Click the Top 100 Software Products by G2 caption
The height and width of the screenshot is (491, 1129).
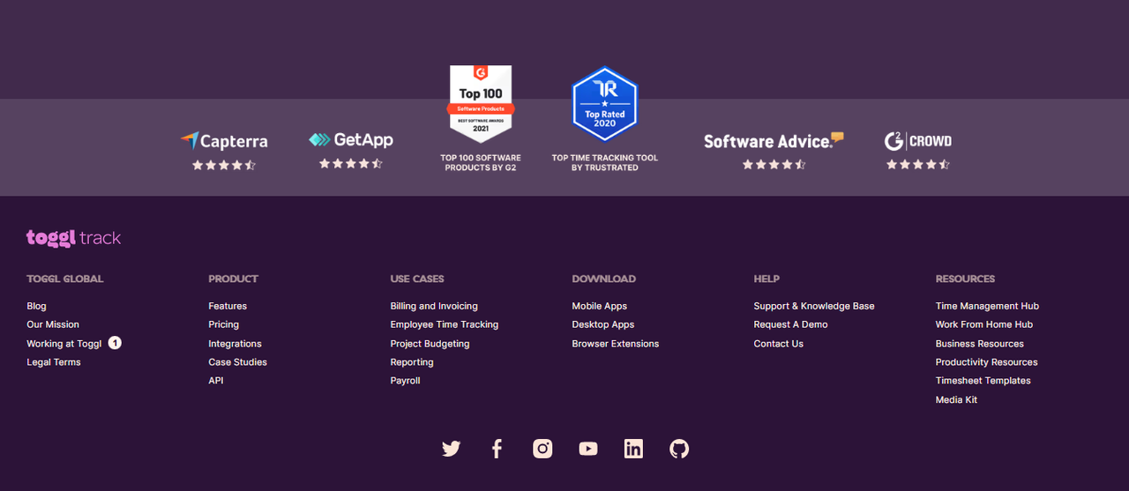(x=481, y=163)
